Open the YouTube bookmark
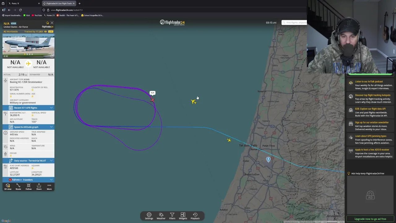Screen dimensions: 396x223 [x=37, y=15]
